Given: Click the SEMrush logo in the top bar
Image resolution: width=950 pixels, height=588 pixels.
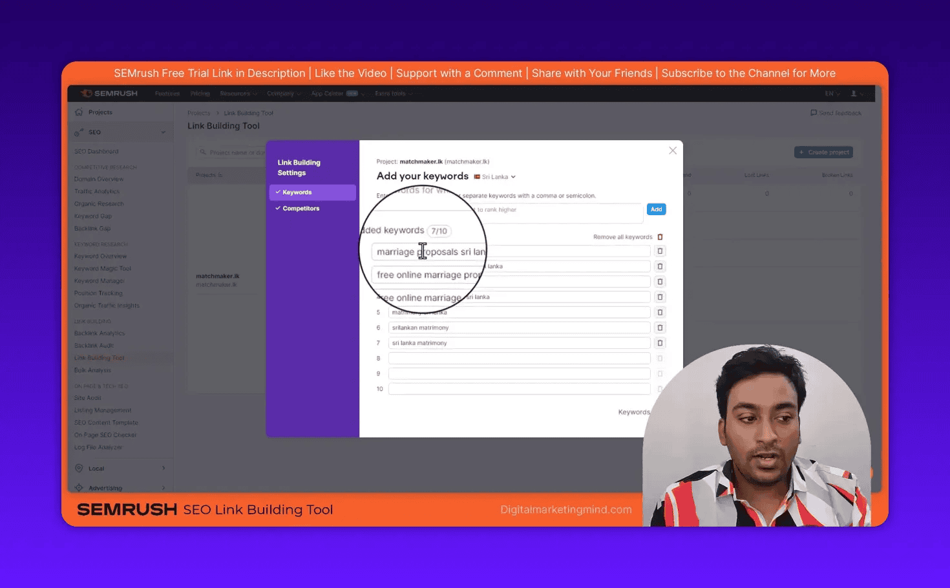Looking at the screenshot, I should tap(108, 93).
